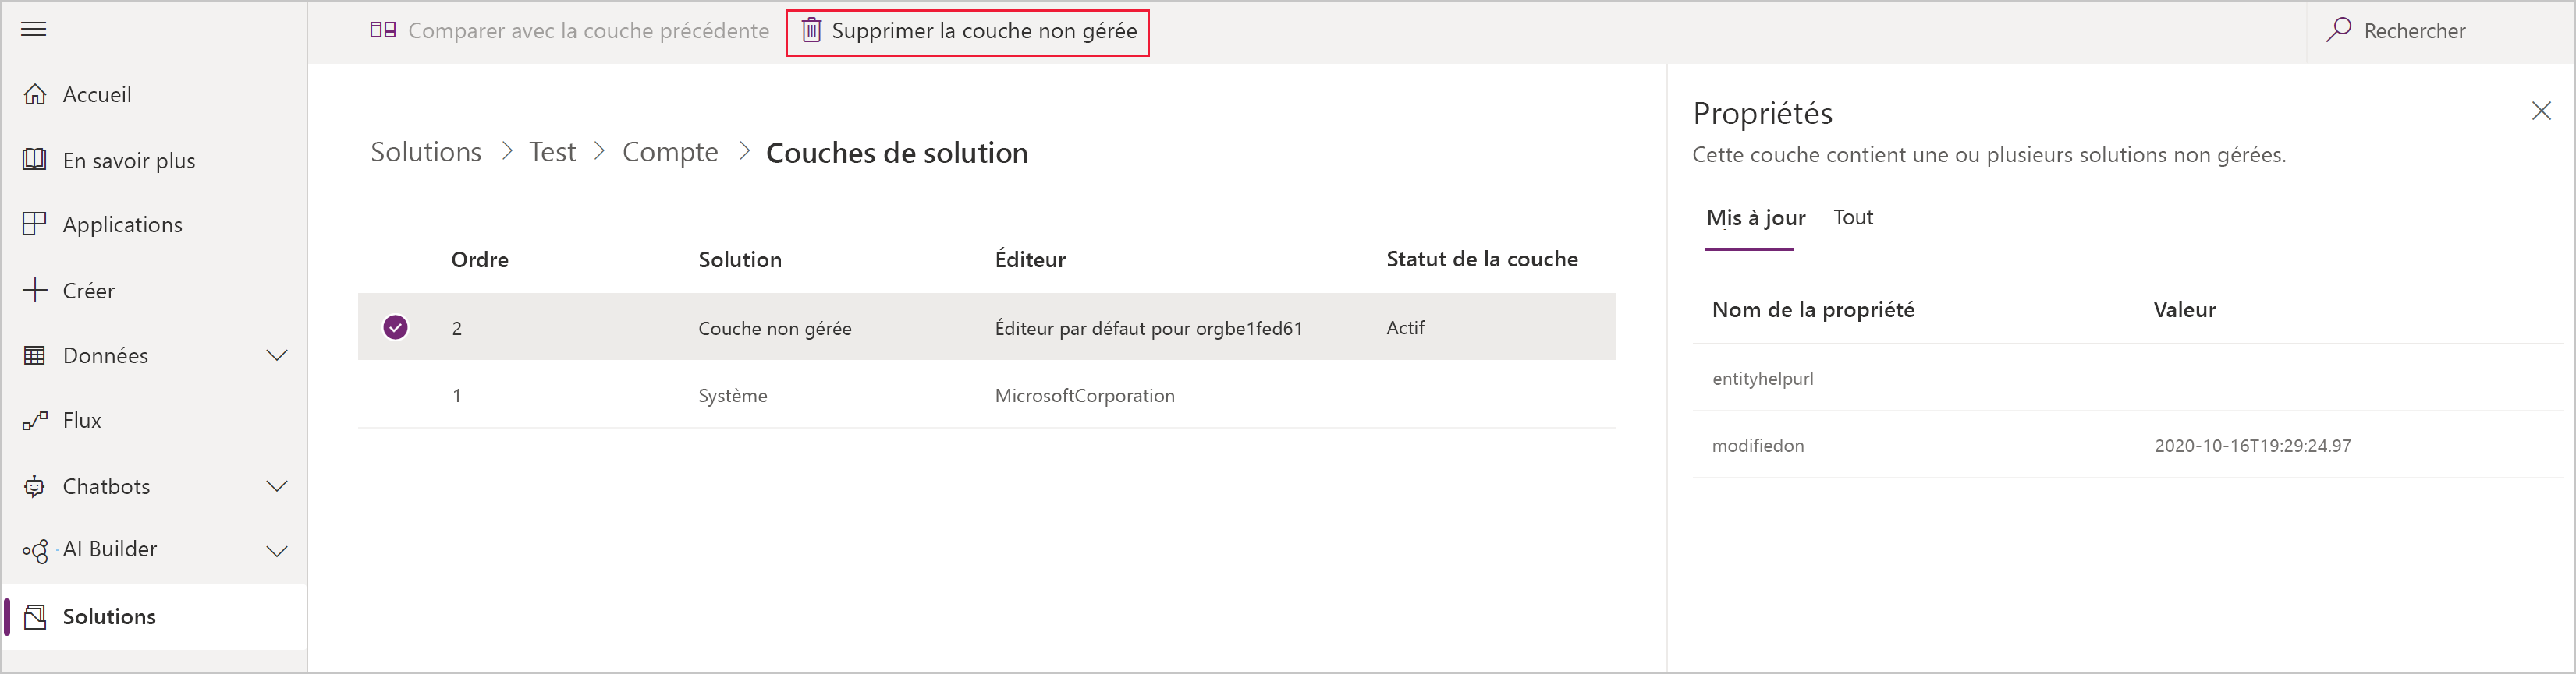Viewport: 2576px width, 674px height.
Task: Click the Solutions icon in the sidebar
Action: 36,616
